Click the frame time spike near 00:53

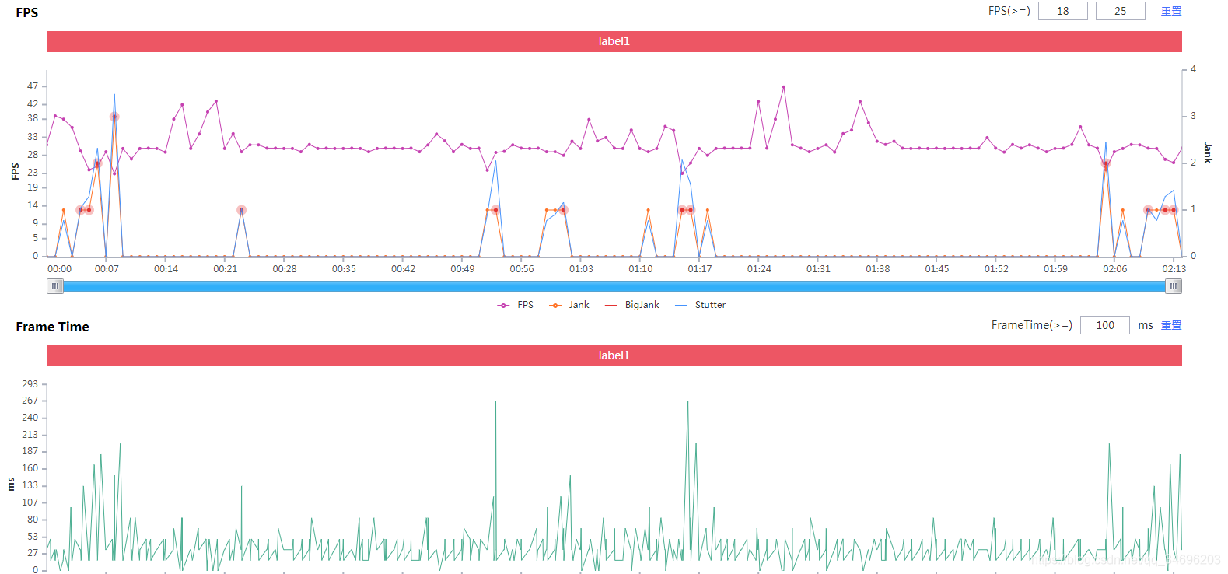click(x=495, y=402)
